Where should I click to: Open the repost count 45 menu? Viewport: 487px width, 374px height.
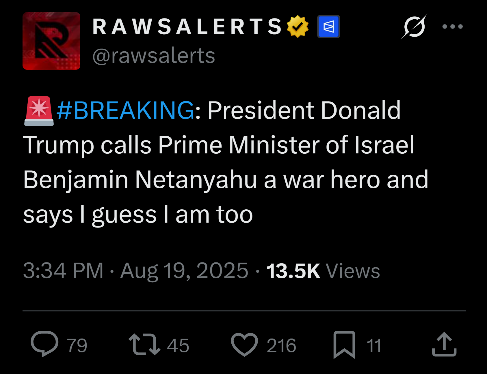point(178,345)
